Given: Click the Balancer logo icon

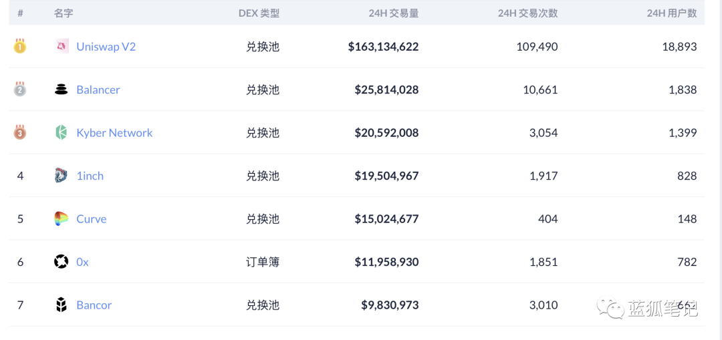Looking at the screenshot, I should [62, 90].
